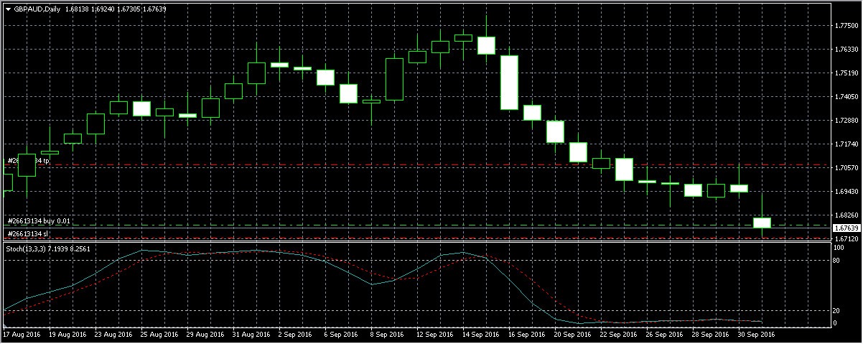Click the large bearish candle of 16 Sep
This screenshot has height=344, width=863.
coord(510,83)
